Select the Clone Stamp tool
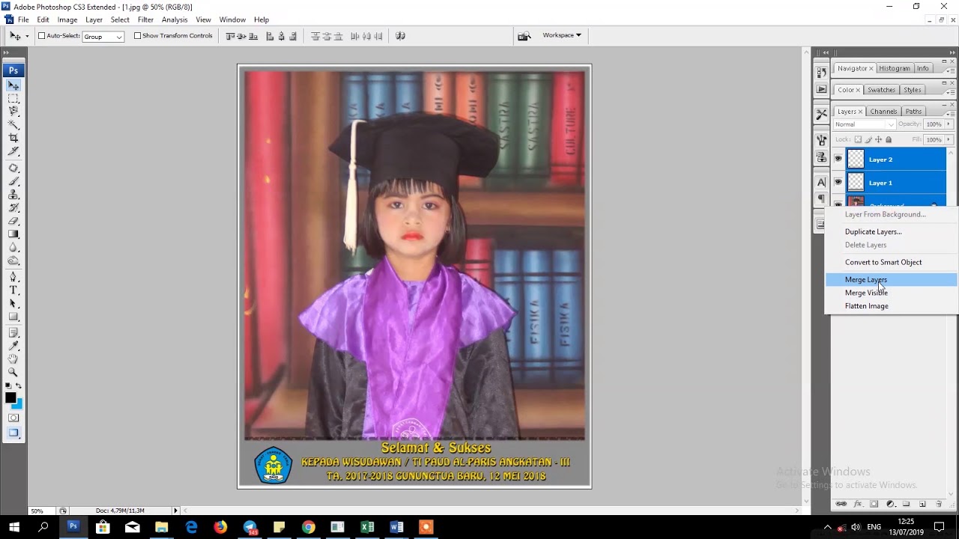959x539 pixels. point(13,195)
